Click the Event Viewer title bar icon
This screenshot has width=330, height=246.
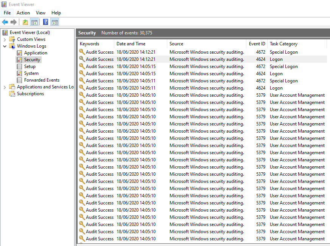(4, 4)
